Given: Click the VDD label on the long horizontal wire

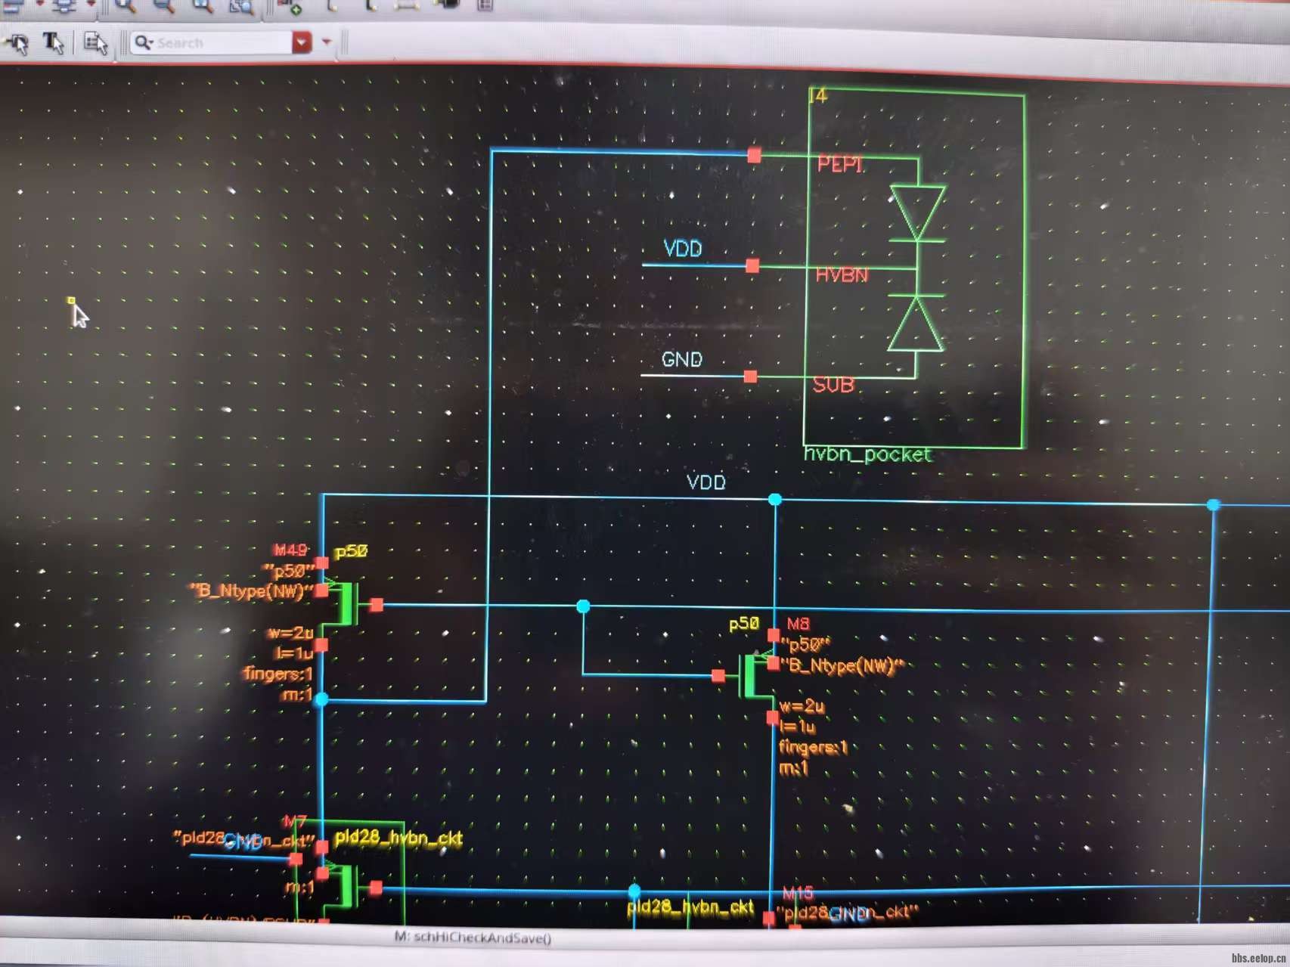Looking at the screenshot, I should 705,482.
